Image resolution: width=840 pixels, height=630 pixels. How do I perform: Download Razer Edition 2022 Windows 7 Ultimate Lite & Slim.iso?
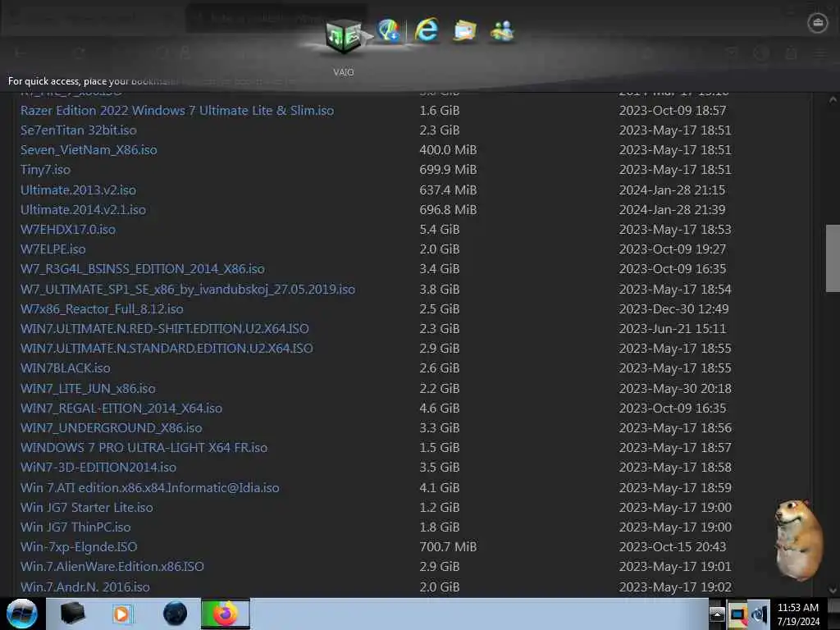(177, 111)
